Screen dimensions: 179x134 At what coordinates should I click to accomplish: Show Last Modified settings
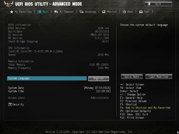coord(159,77)
